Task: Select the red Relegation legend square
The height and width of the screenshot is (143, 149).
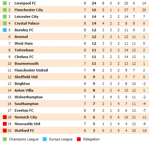Action: [x=79, y=139]
